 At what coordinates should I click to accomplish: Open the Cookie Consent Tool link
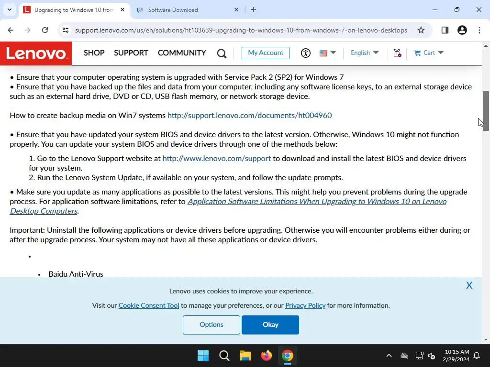click(149, 305)
